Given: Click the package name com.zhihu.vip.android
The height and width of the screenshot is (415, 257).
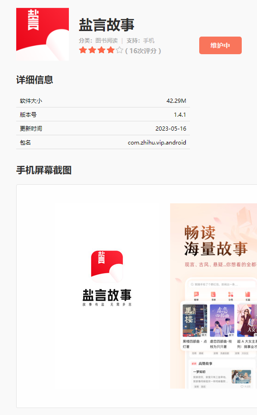Looking at the screenshot, I should click(x=157, y=142).
